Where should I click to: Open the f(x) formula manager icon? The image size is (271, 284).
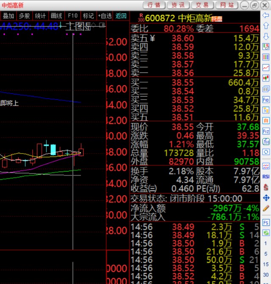point(266,142)
